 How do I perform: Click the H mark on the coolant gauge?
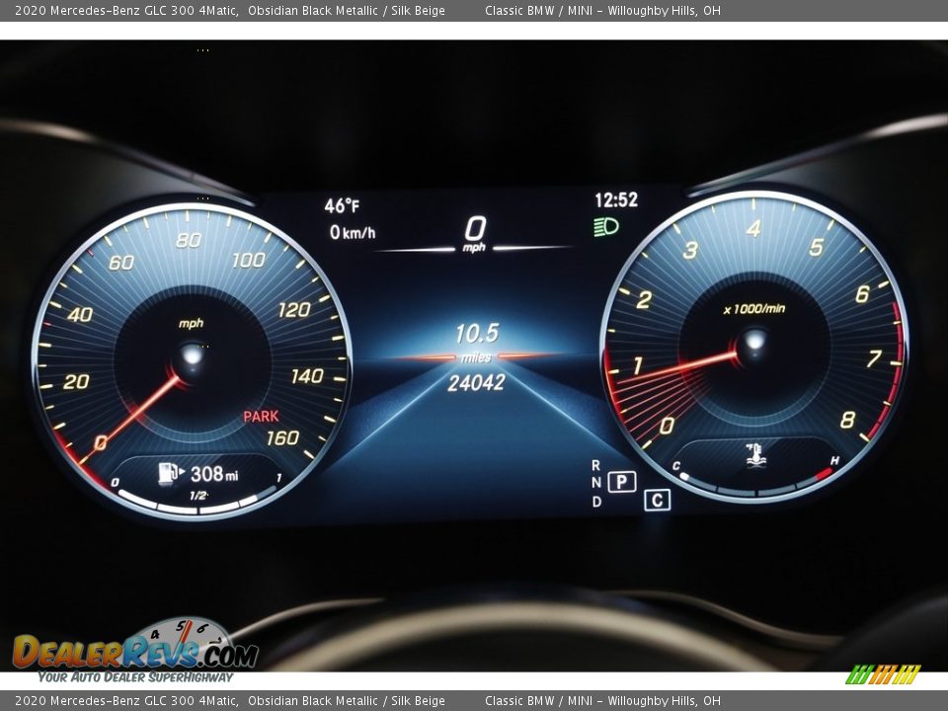point(834,461)
